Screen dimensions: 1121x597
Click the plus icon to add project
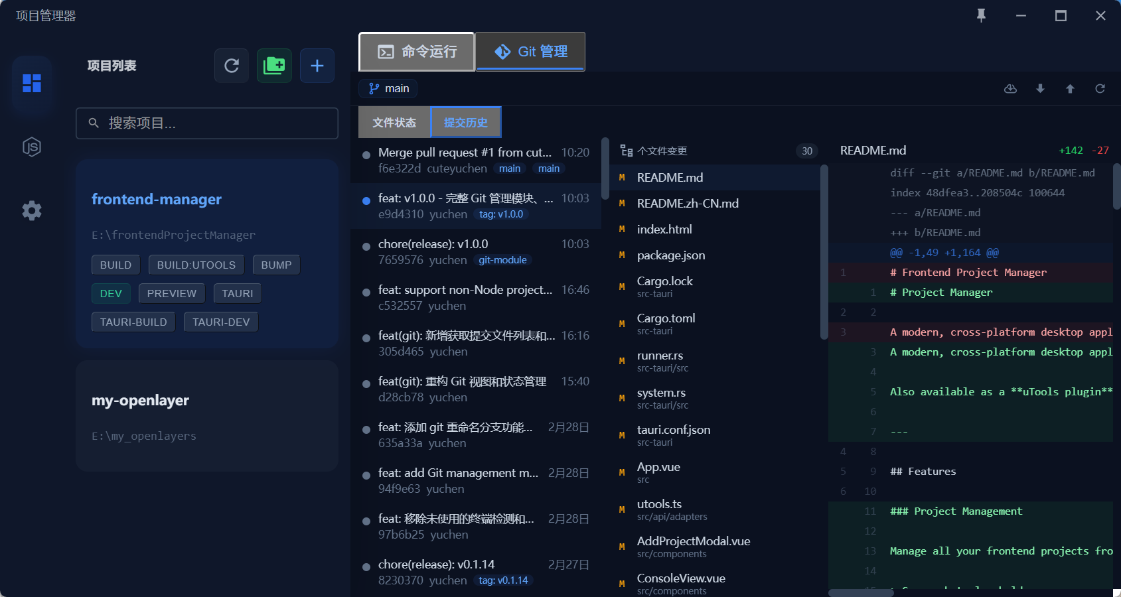click(317, 66)
